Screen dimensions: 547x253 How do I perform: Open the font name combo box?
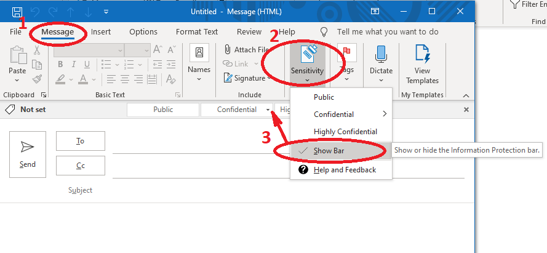point(89,50)
